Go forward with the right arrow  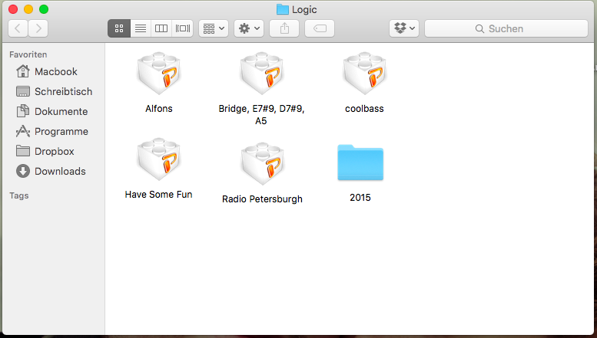tap(38, 28)
